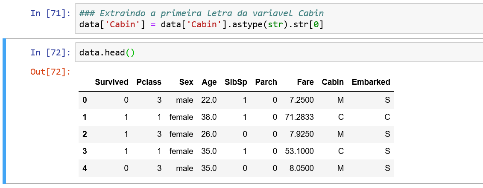Image resolution: width=483 pixels, height=188 pixels.
Task: Click the data.head() code cell
Action: click(x=279, y=52)
